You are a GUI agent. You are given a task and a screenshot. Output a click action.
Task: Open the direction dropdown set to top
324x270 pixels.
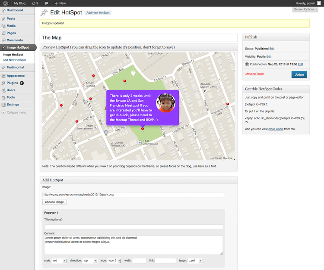click(x=89, y=261)
